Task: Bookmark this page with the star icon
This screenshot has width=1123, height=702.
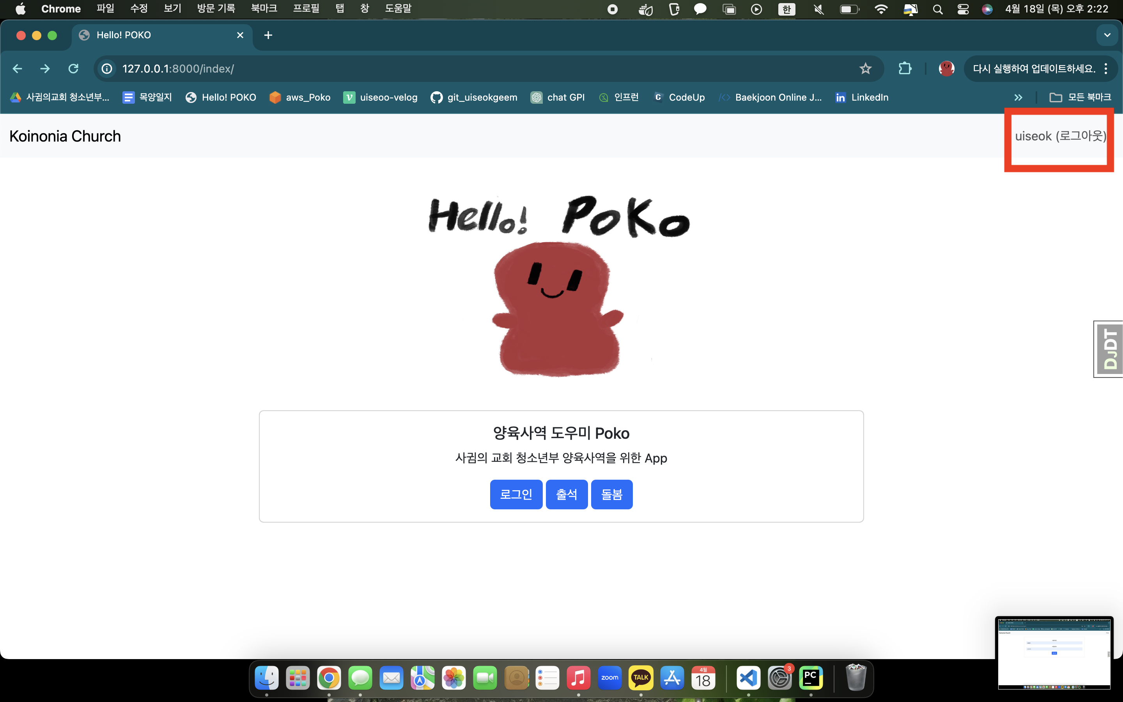Action: [x=865, y=69]
